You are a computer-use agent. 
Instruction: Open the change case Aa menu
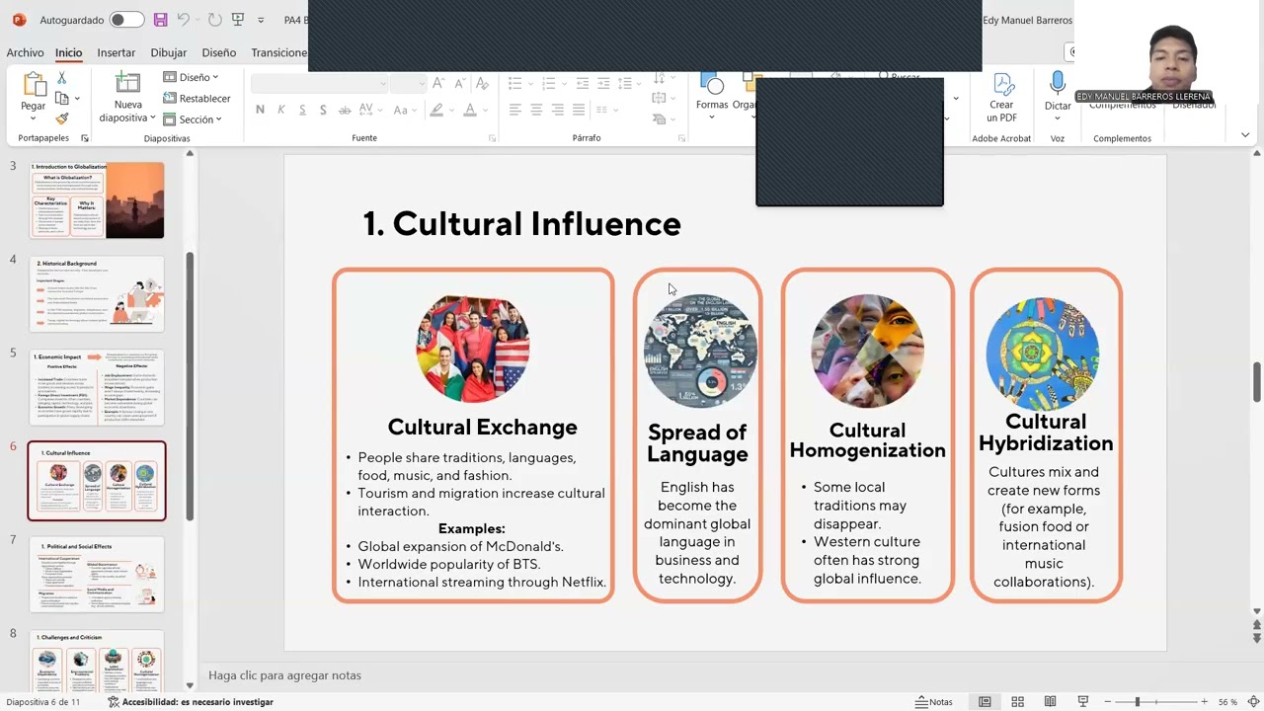405,110
